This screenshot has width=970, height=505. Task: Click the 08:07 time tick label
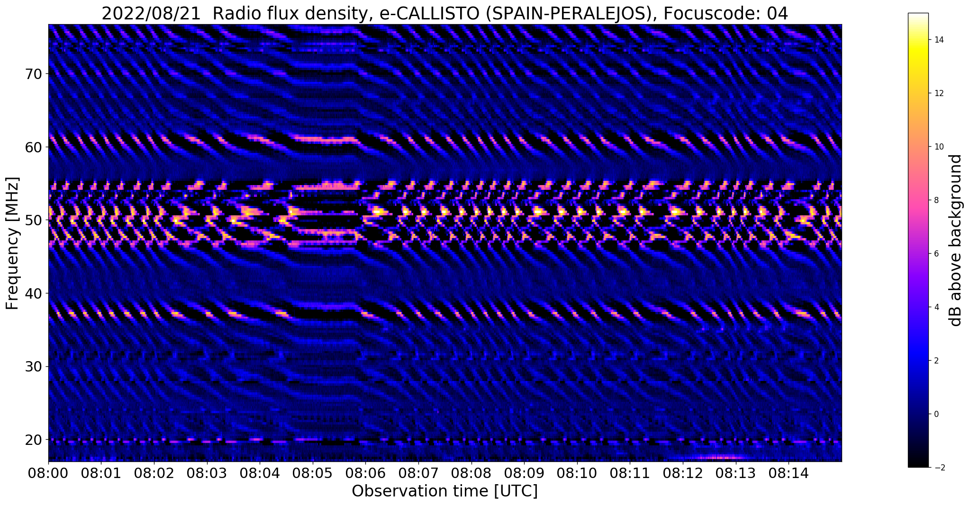click(x=418, y=473)
